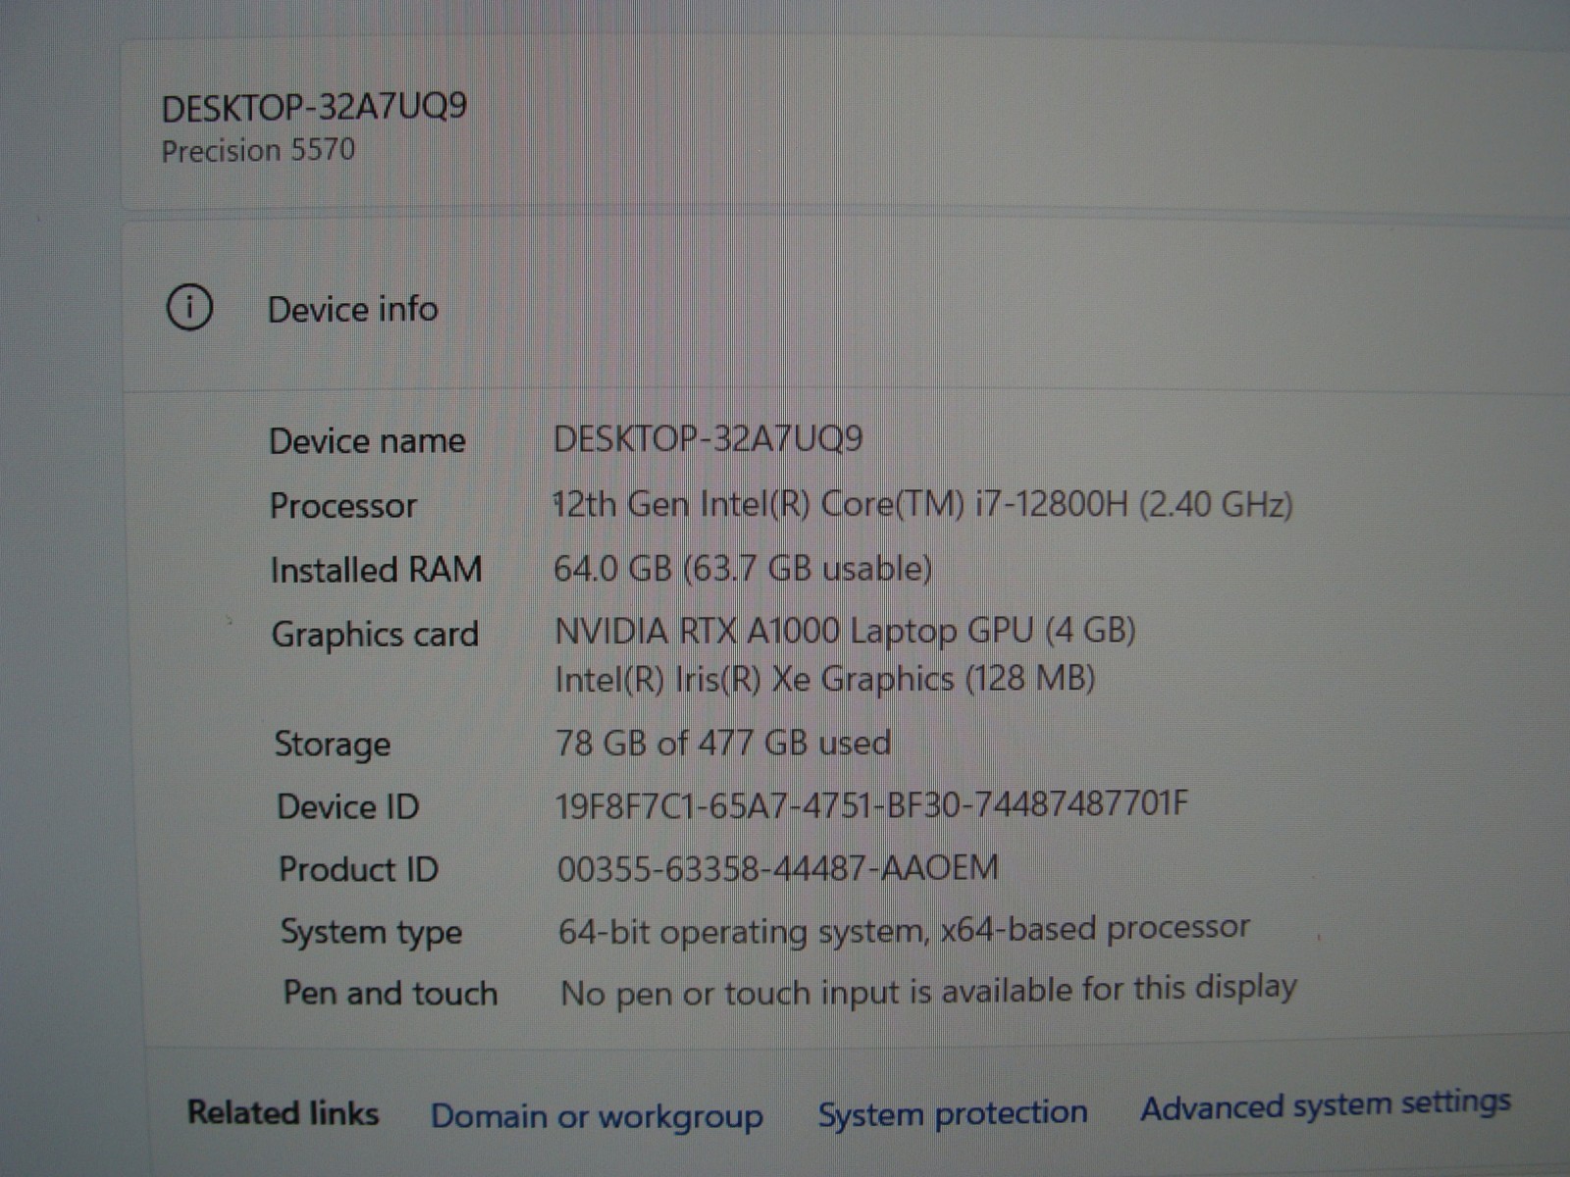
Task: Click the Storage label
Action: 332,744
